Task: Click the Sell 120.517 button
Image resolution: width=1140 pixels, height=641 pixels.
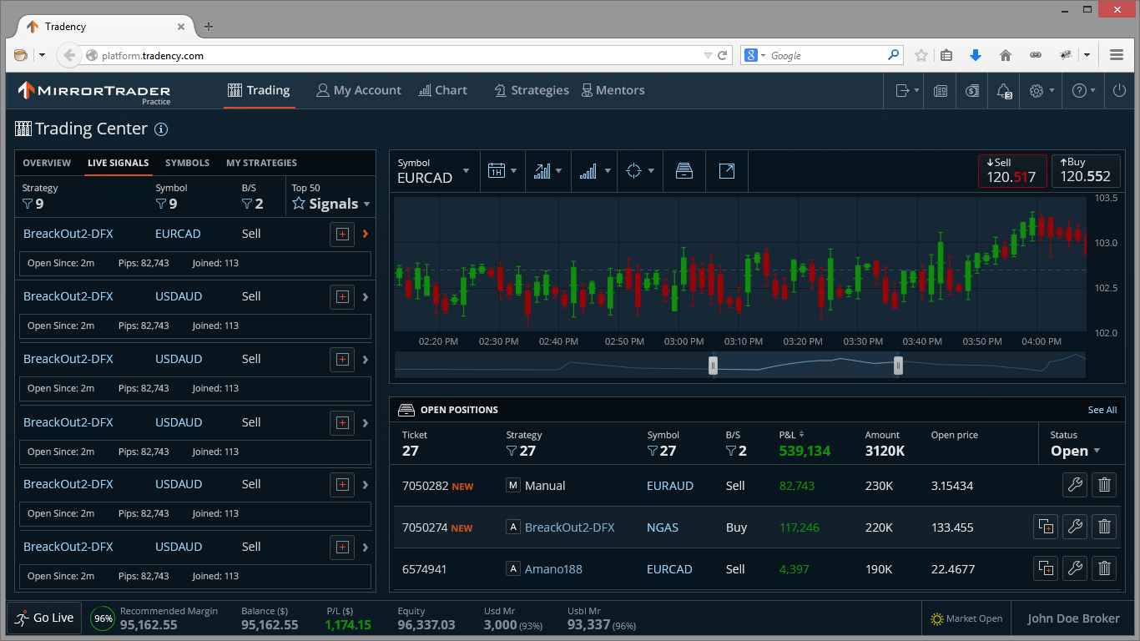Action: coord(1012,171)
